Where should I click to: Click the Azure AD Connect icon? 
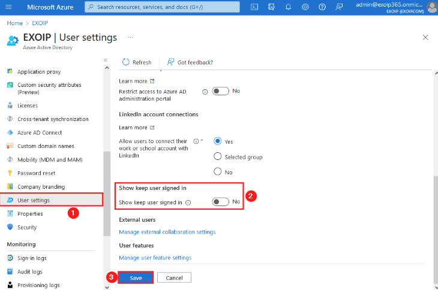[x=10, y=132]
